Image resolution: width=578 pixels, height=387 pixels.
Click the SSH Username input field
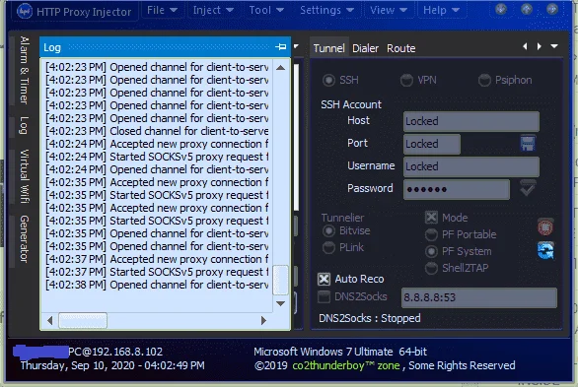tap(471, 166)
